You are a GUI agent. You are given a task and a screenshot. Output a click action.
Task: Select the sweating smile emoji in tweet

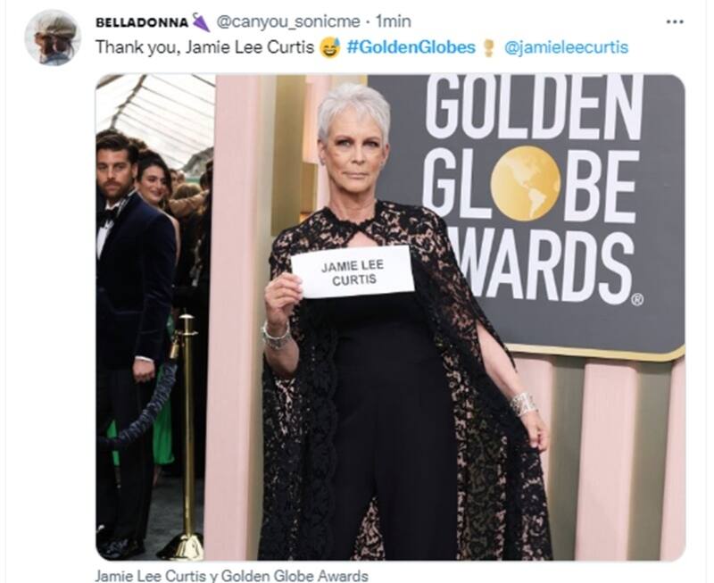tap(330, 47)
